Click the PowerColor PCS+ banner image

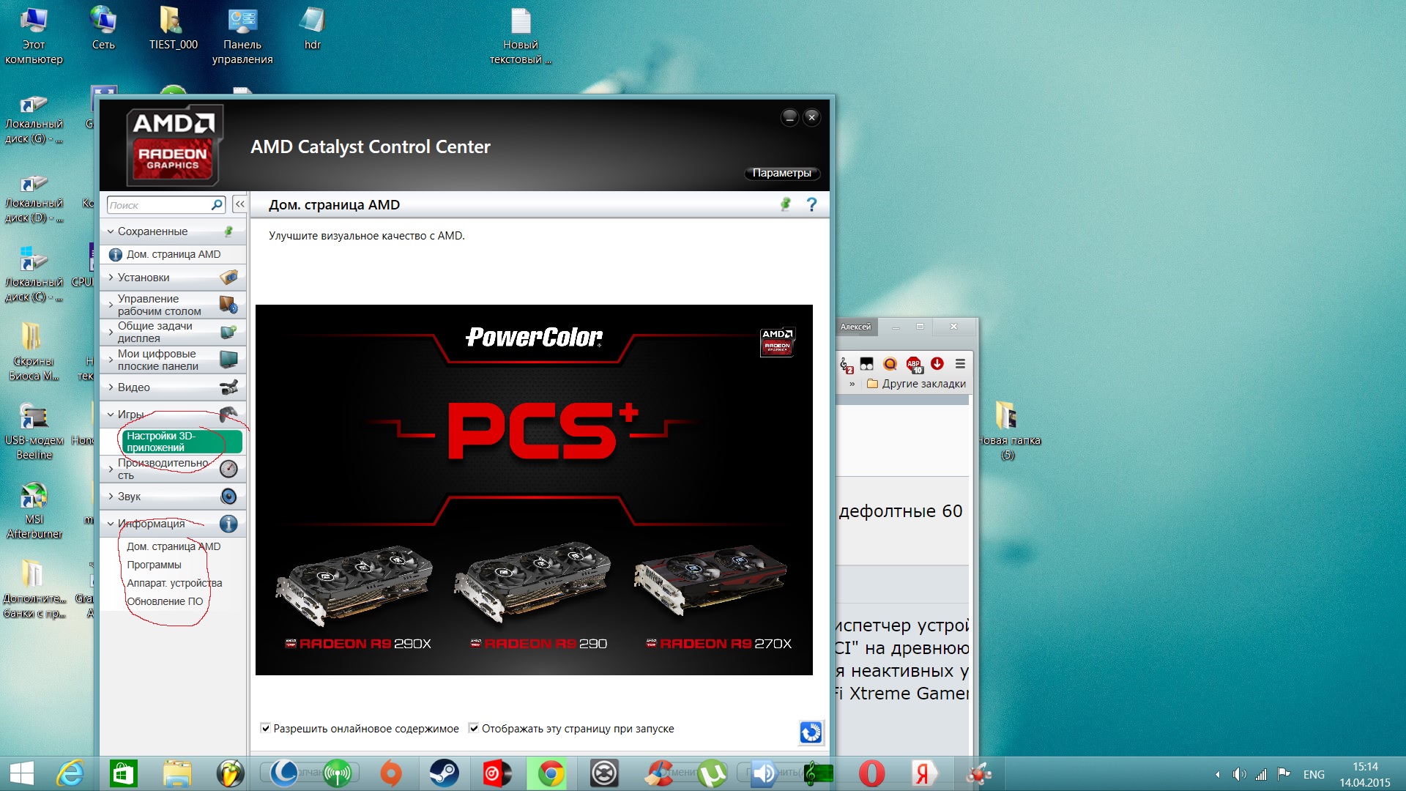pyautogui.click(x=534, y=489)
